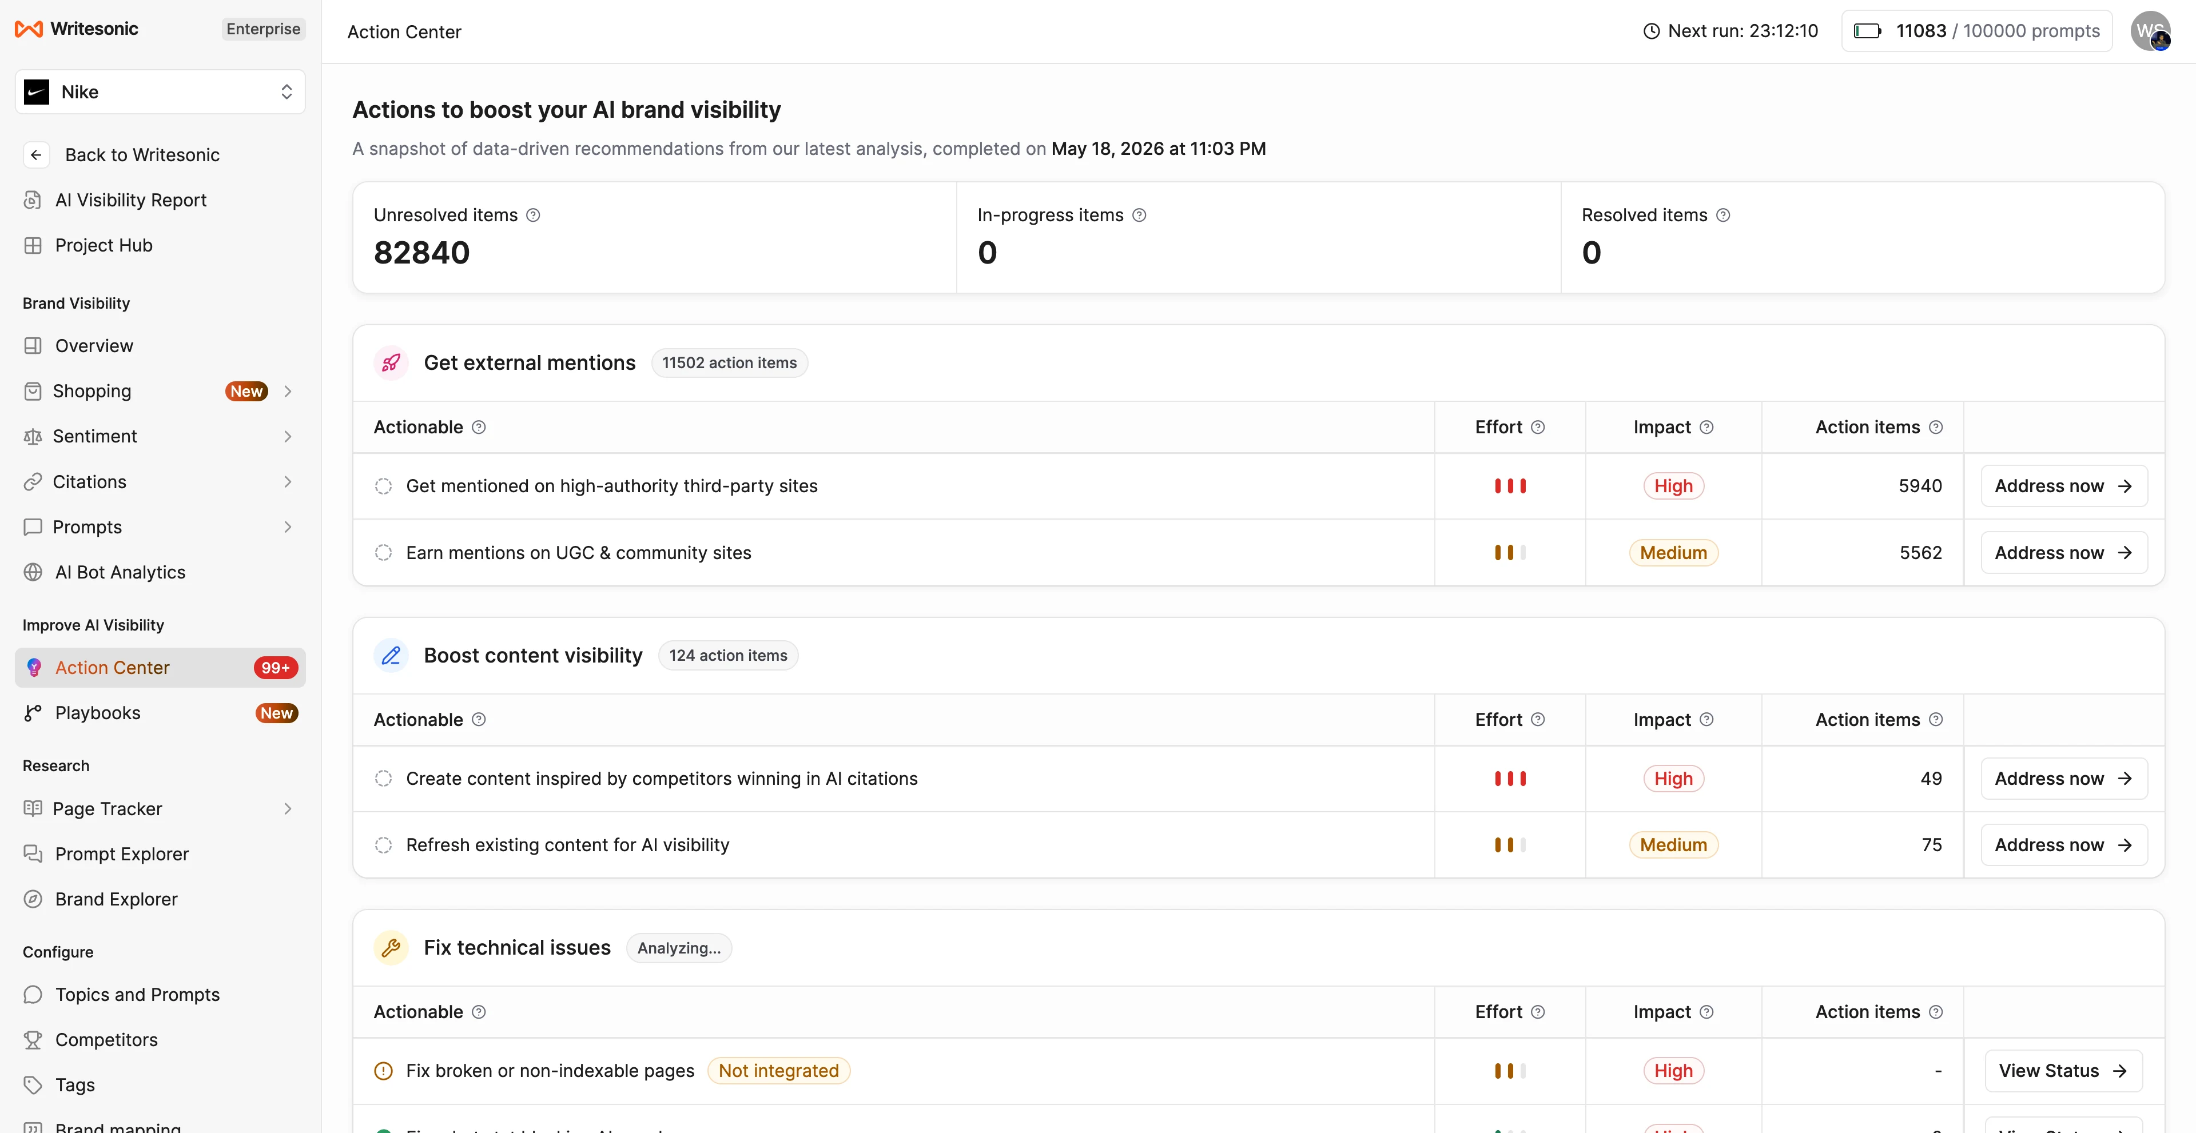Click the AI Bot Analytics globe icon
Viewport: 2196px width, 1133px height.
(x=33, y=572)
